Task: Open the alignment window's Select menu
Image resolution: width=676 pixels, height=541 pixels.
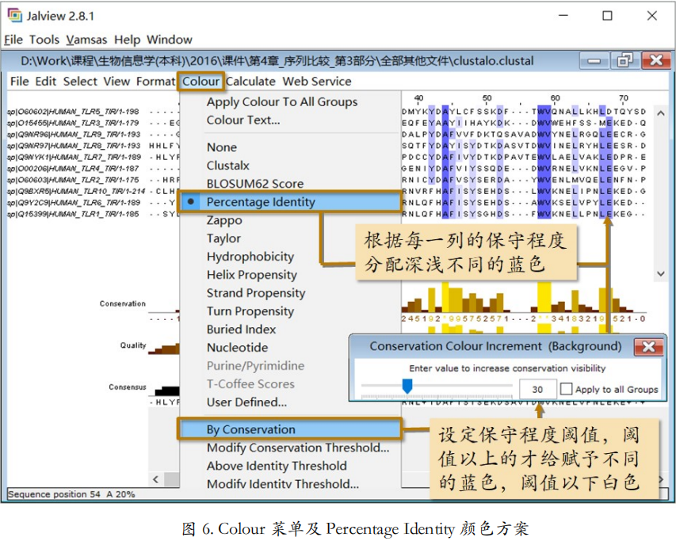Action: (x=80, y=82)
